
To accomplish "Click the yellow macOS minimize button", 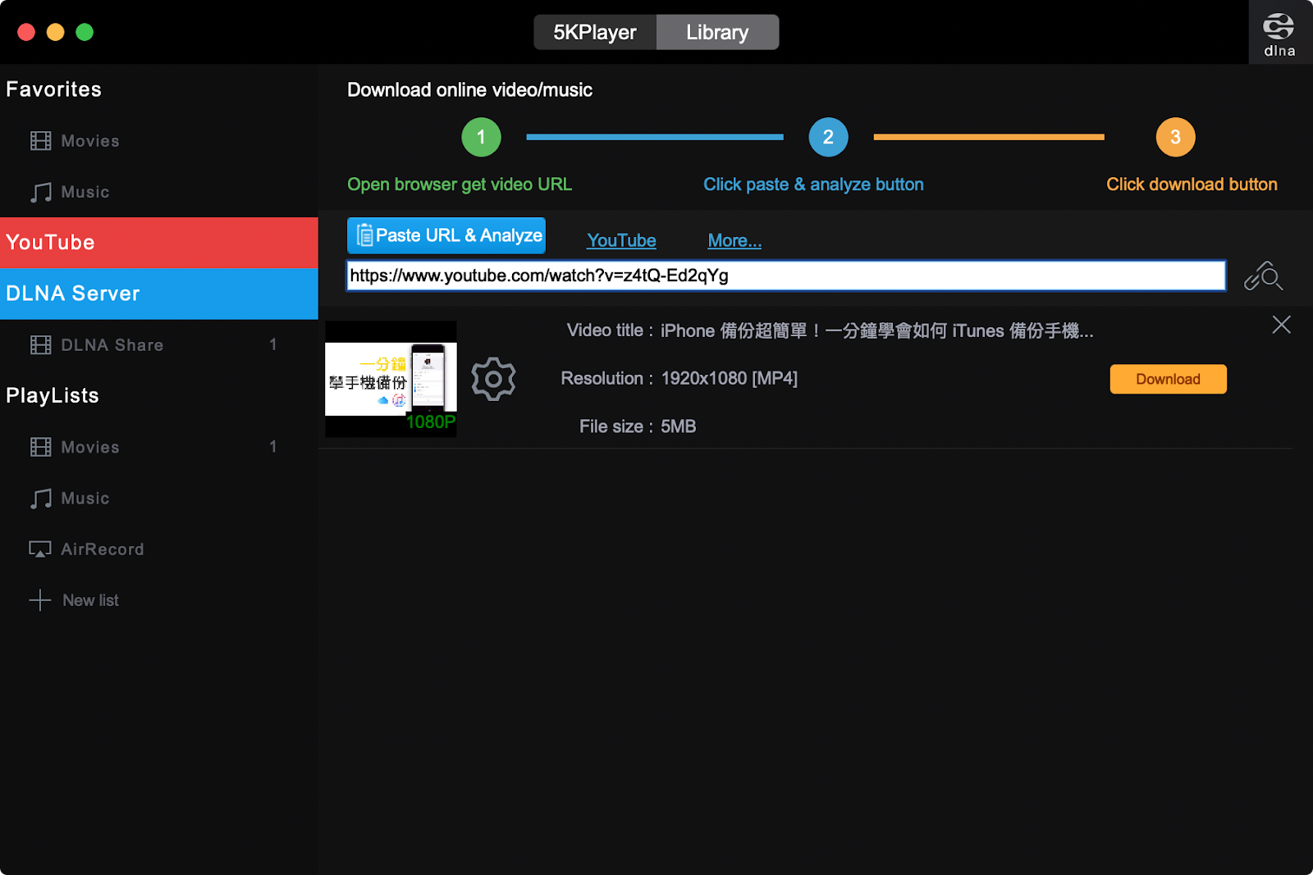I will tap(56, 32).
